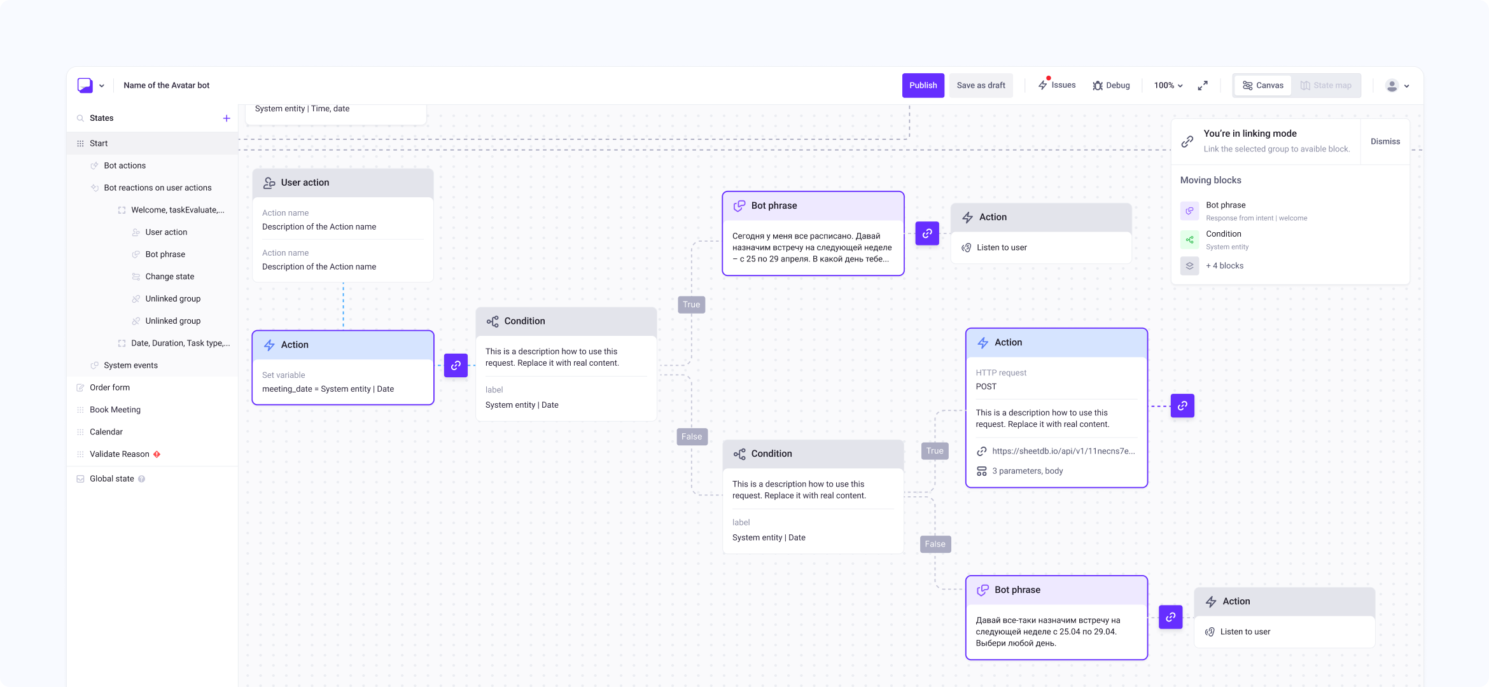Click the add state plus icon

[227, 118]
